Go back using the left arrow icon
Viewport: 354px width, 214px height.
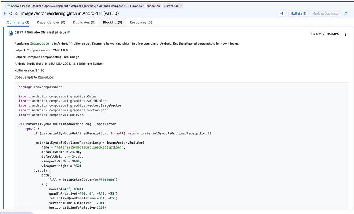pyautogui.click(x=5, y=13)
